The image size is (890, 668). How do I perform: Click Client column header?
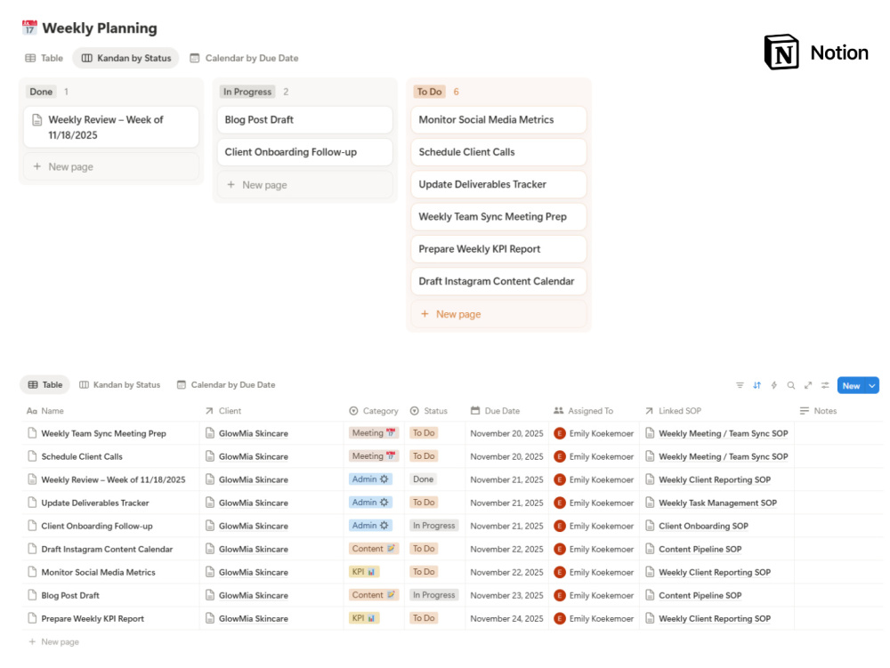click(223, 411)
